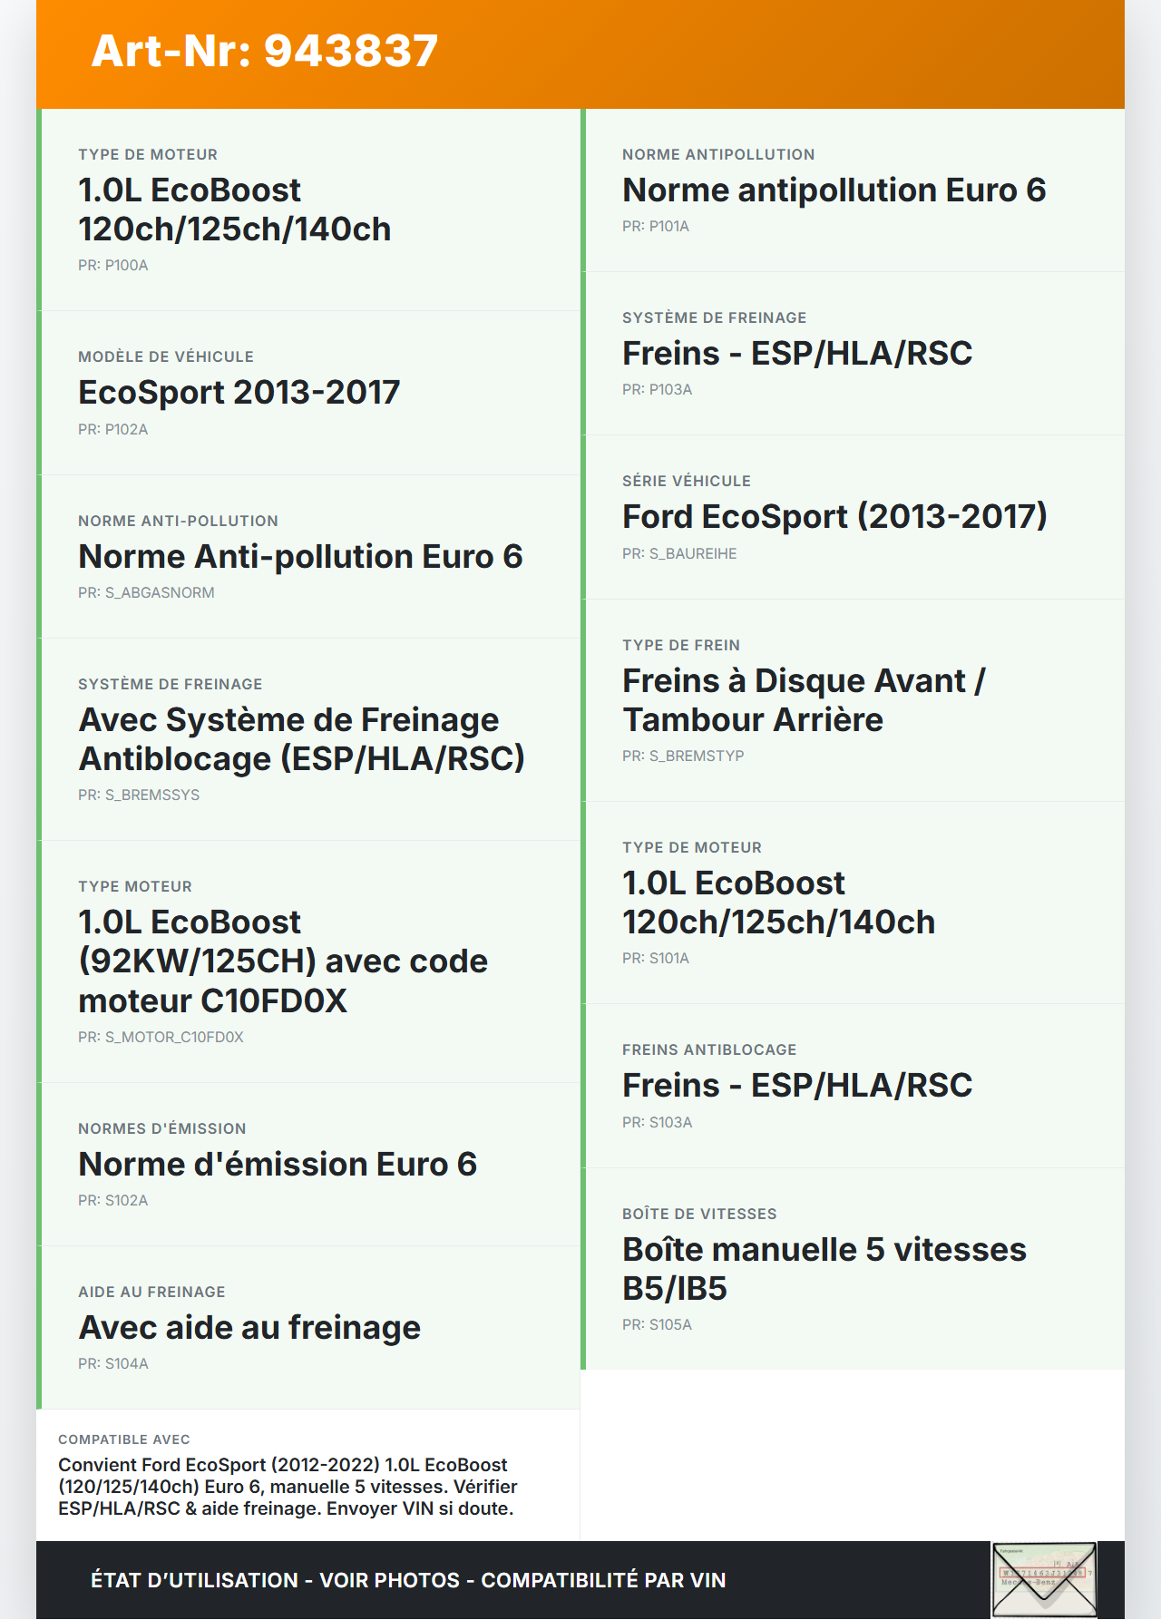1161x1620 pixels.
Task: Click the PR: S101A code label
Action: pyautogui.click(x=656, y=959)
